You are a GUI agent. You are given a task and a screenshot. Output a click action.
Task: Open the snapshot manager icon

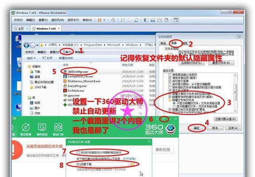136,20
